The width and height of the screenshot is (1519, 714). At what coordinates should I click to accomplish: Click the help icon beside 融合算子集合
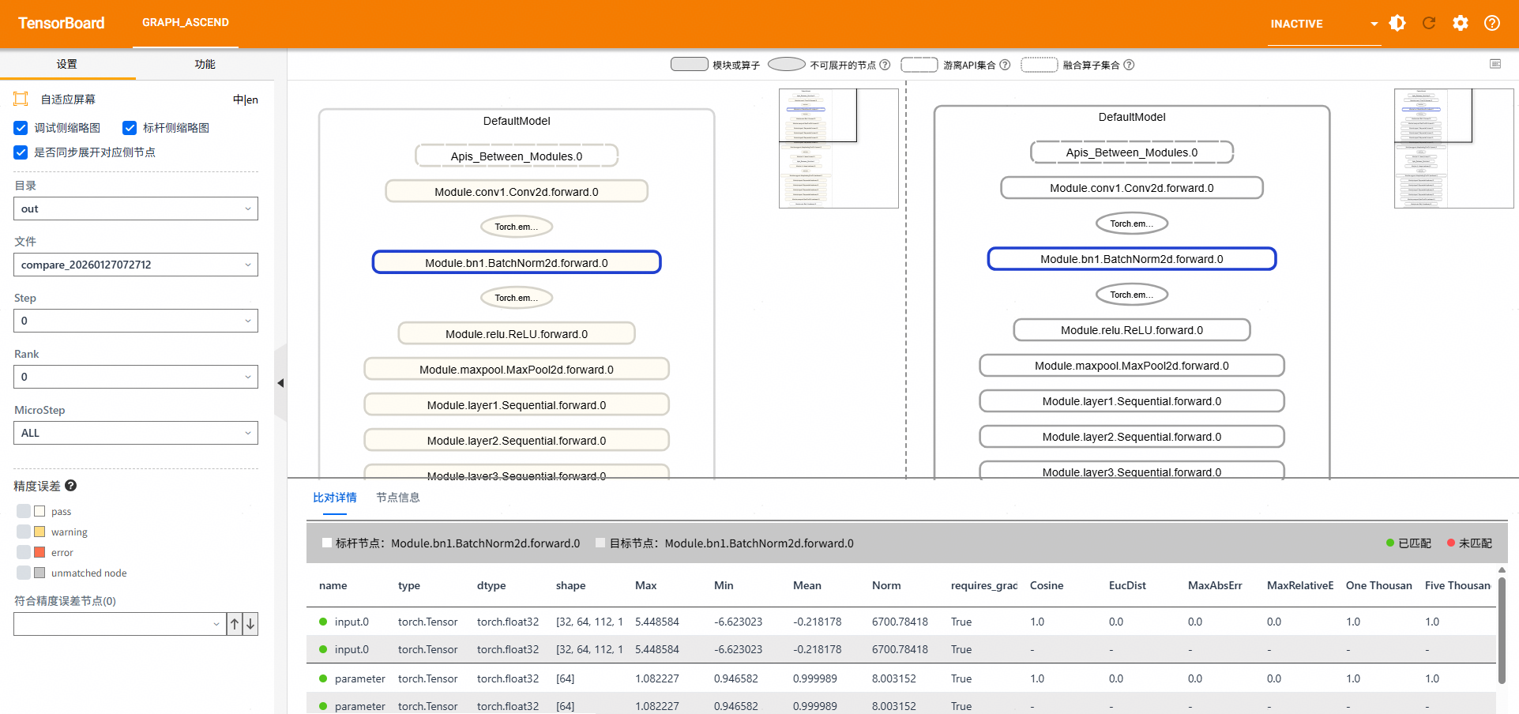1129,65
